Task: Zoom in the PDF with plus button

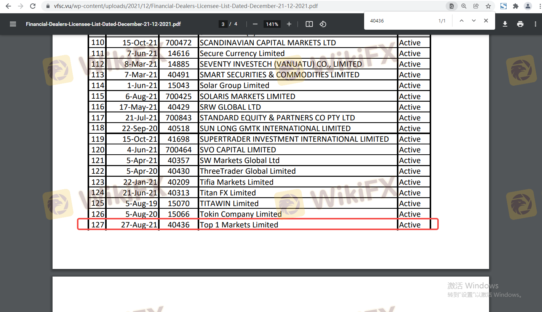Action: click(289, 24)
